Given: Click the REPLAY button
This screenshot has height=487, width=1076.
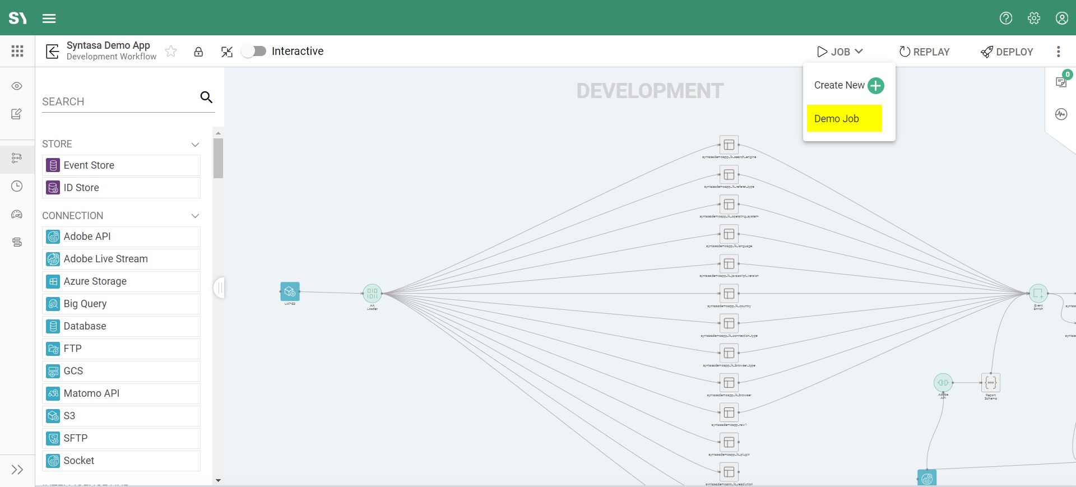Looking at the screenshot, I should click(x=924, y=52).
